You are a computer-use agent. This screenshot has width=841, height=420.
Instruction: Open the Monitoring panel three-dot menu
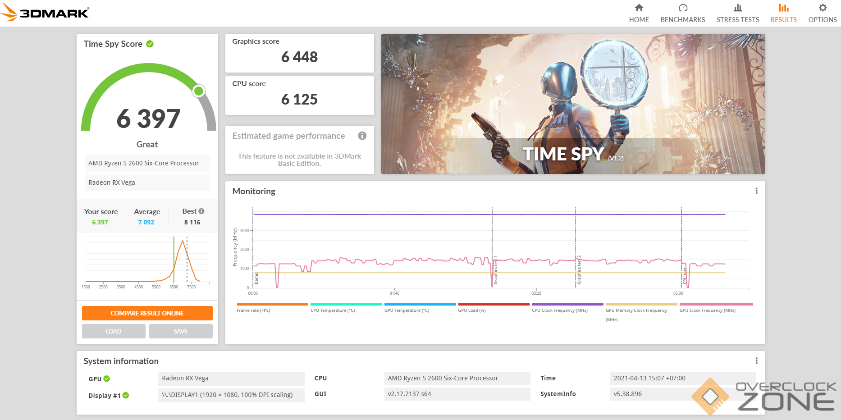click(x=756, y=191)
